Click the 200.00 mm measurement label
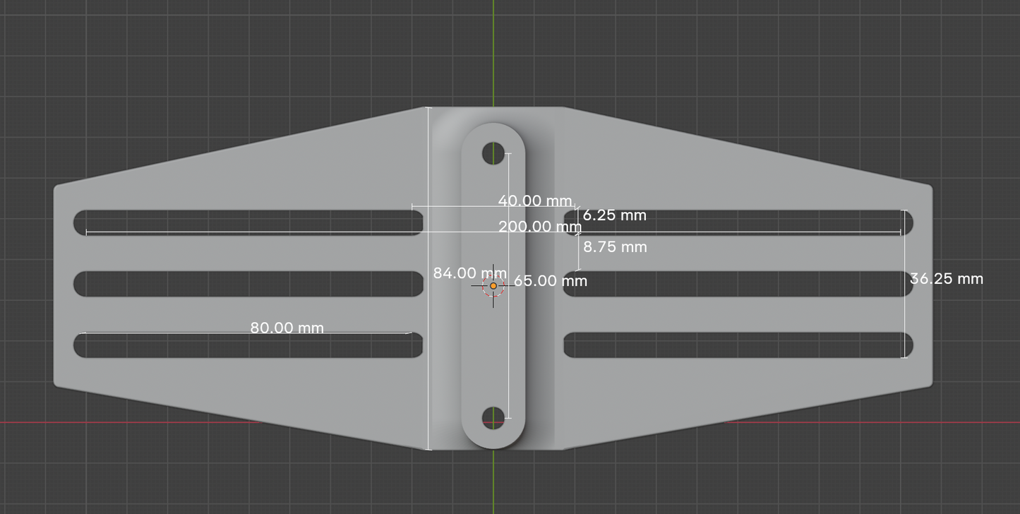The width and height of the screenshot is (1020, 514). pyautogui.click(x=539, y=227)
